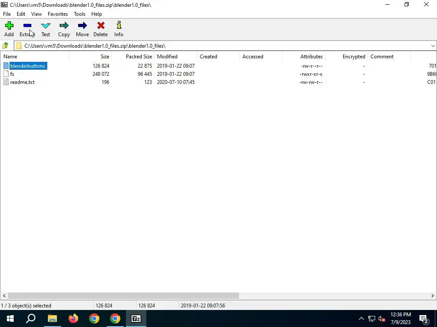Click the red Delete icon
Viewport: 437px width, 327px height.
pos(101,26)
